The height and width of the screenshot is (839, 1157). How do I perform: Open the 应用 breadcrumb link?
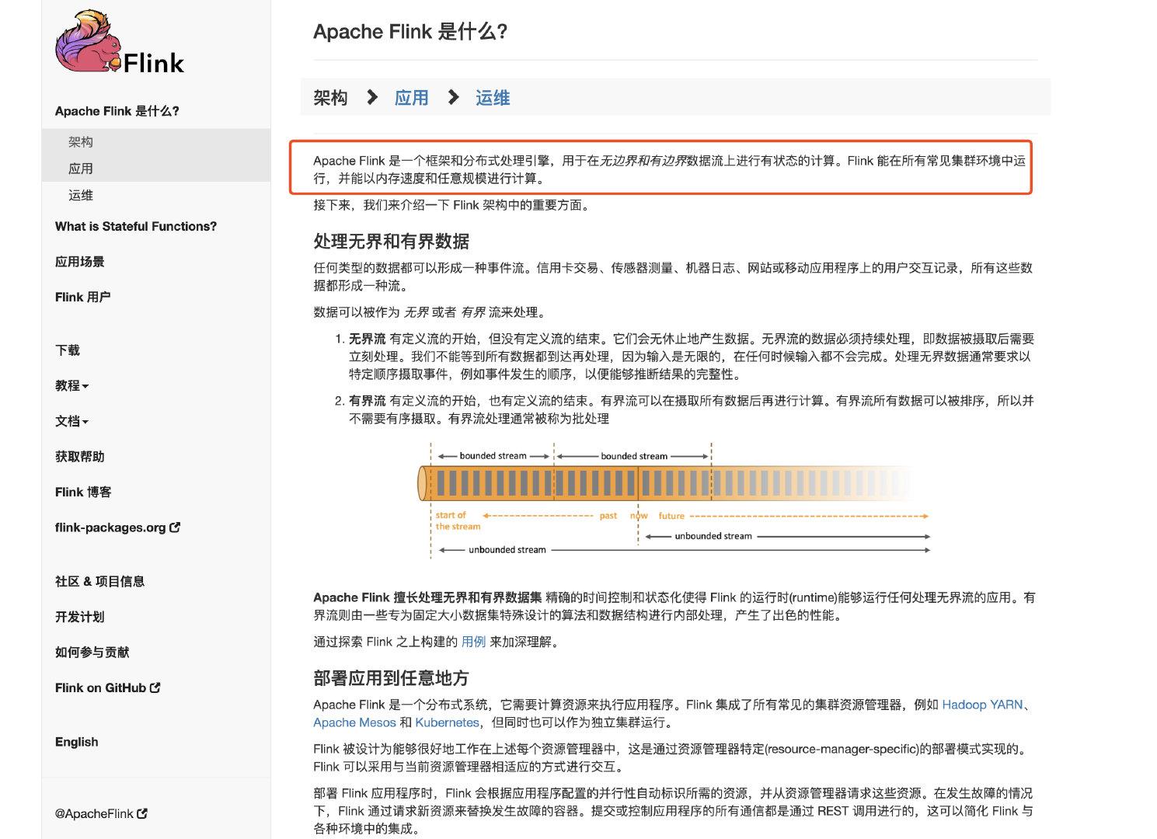pos(411,98)
